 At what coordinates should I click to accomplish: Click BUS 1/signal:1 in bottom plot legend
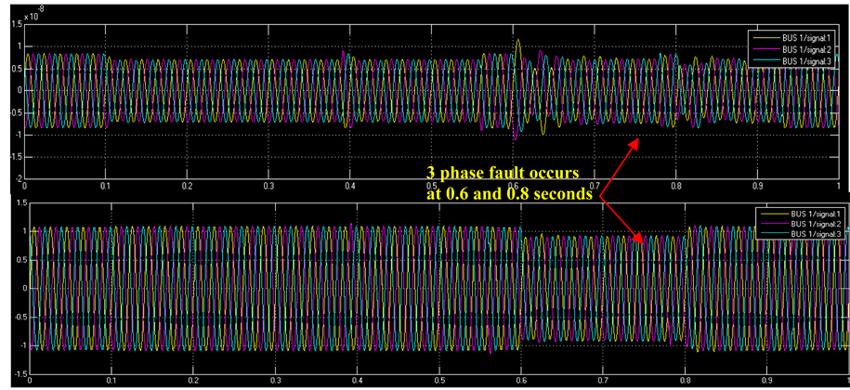(814, 214)
